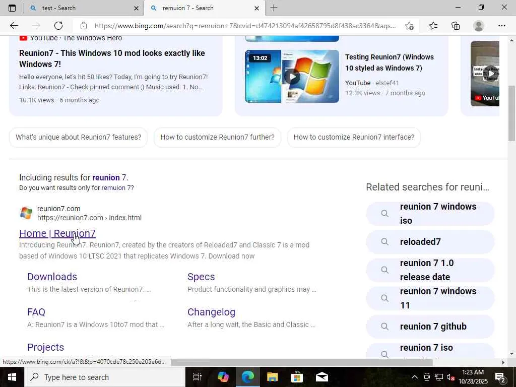Open the Projects sitelink
The width and height of the screenshot is (516, 387).
pos(46,347)
